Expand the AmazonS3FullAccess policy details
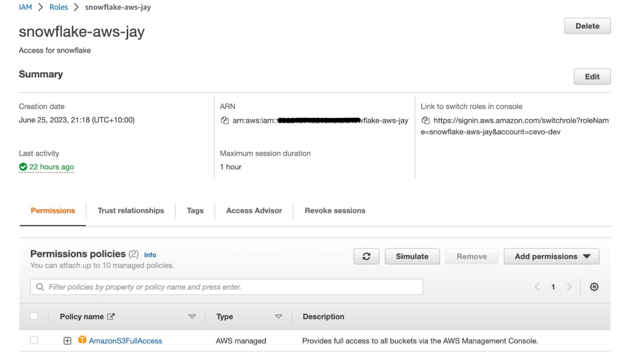Screen dimensions: 631x353 coord(67,340)
